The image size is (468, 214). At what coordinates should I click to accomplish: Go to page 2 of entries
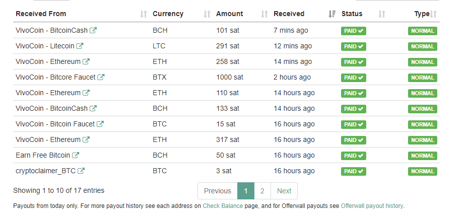click(262, 191)
